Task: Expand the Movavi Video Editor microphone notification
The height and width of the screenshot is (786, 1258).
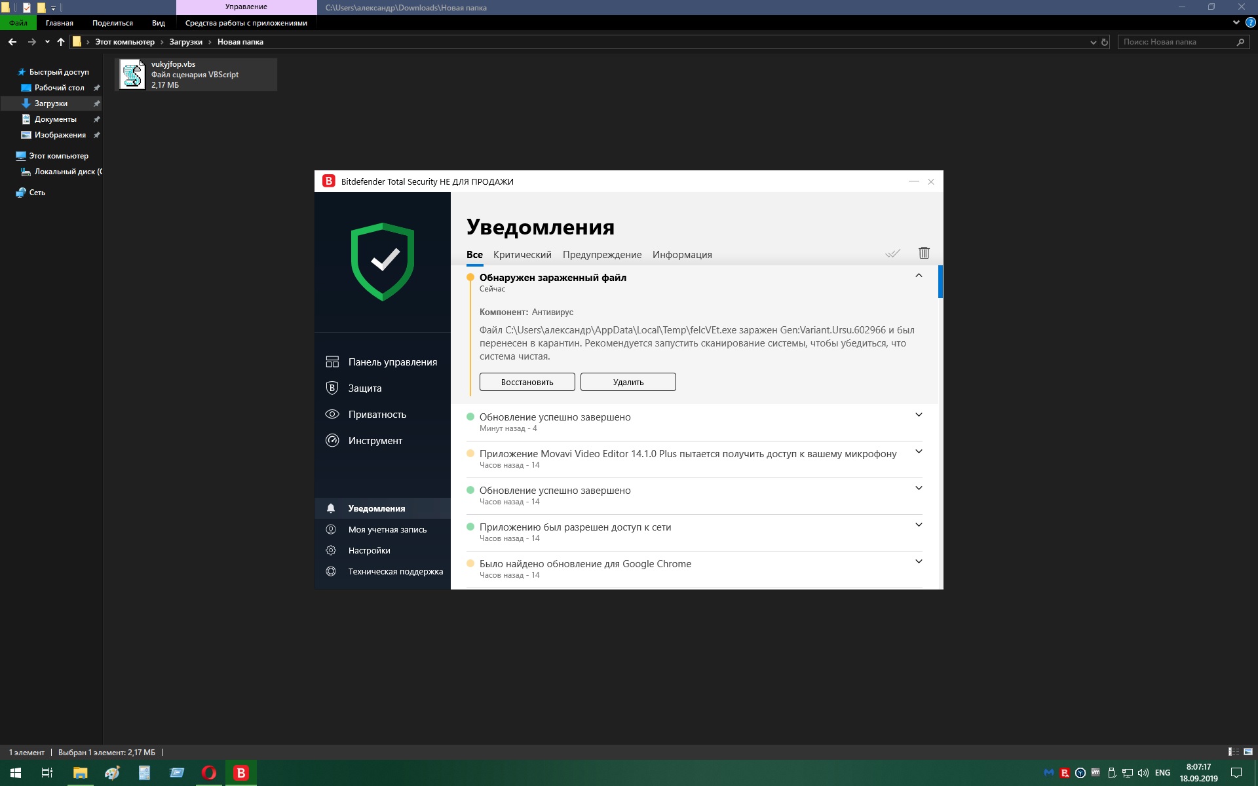Action: (x=919, y=452)
